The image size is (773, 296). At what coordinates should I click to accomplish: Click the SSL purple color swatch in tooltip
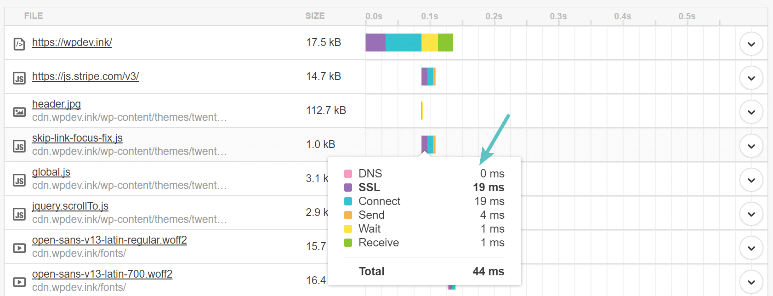tap(348, 187)
